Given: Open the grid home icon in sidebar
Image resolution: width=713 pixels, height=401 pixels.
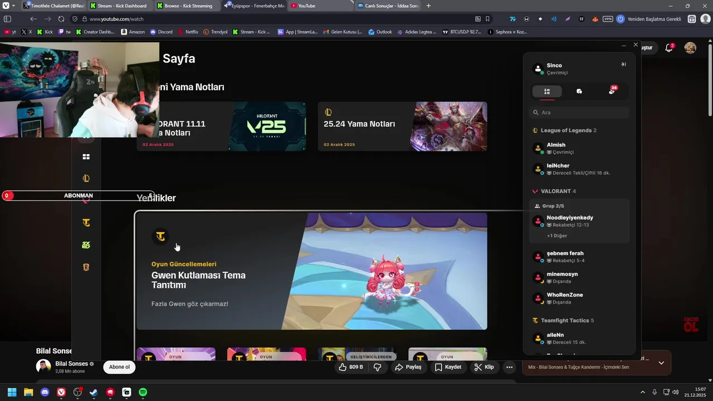Looking at the screenshot, I should (86, 157).
